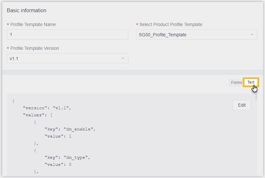Click the "dm_type" key line

click(67, 157)
